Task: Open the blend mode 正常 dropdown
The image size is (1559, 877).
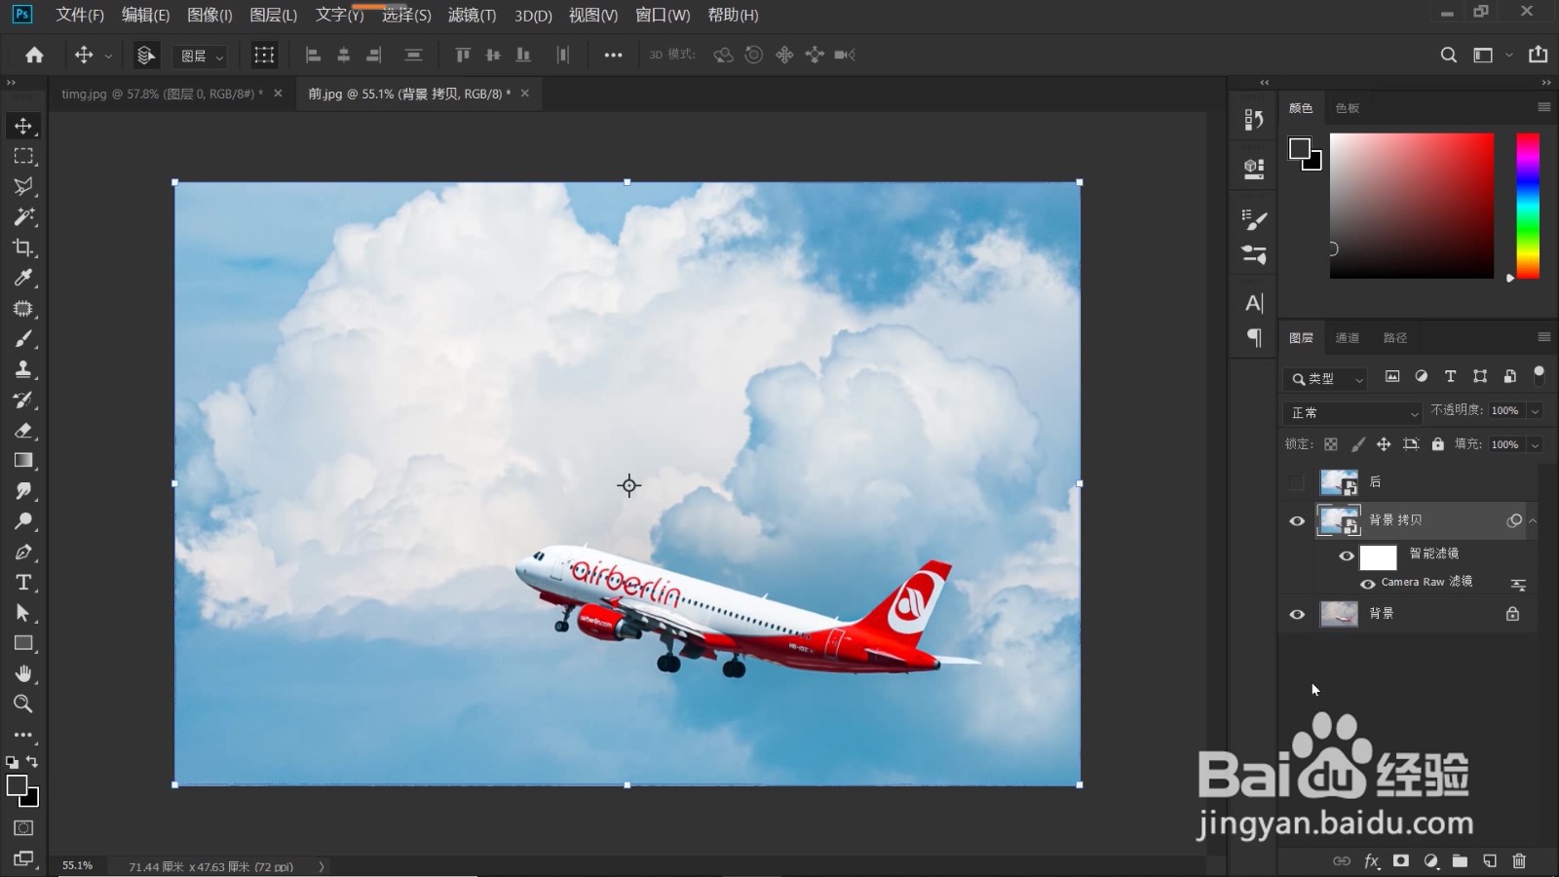Action: point(1353,413)
